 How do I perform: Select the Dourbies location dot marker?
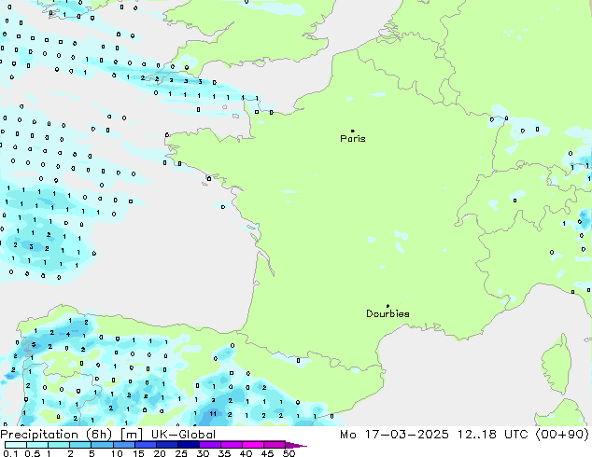pyautogui.click(x=388, y=306)
